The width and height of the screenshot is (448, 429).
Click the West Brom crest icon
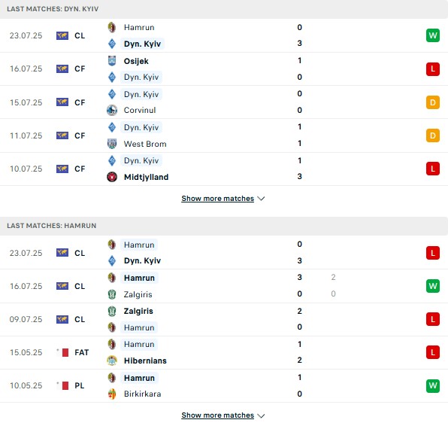pos(112,144)
